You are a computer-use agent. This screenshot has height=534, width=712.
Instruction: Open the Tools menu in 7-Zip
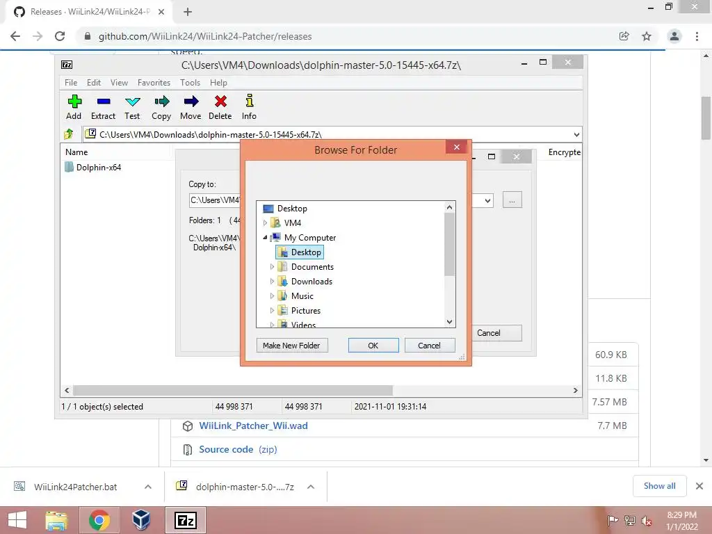pyautogui.click(x=190, y=83)
